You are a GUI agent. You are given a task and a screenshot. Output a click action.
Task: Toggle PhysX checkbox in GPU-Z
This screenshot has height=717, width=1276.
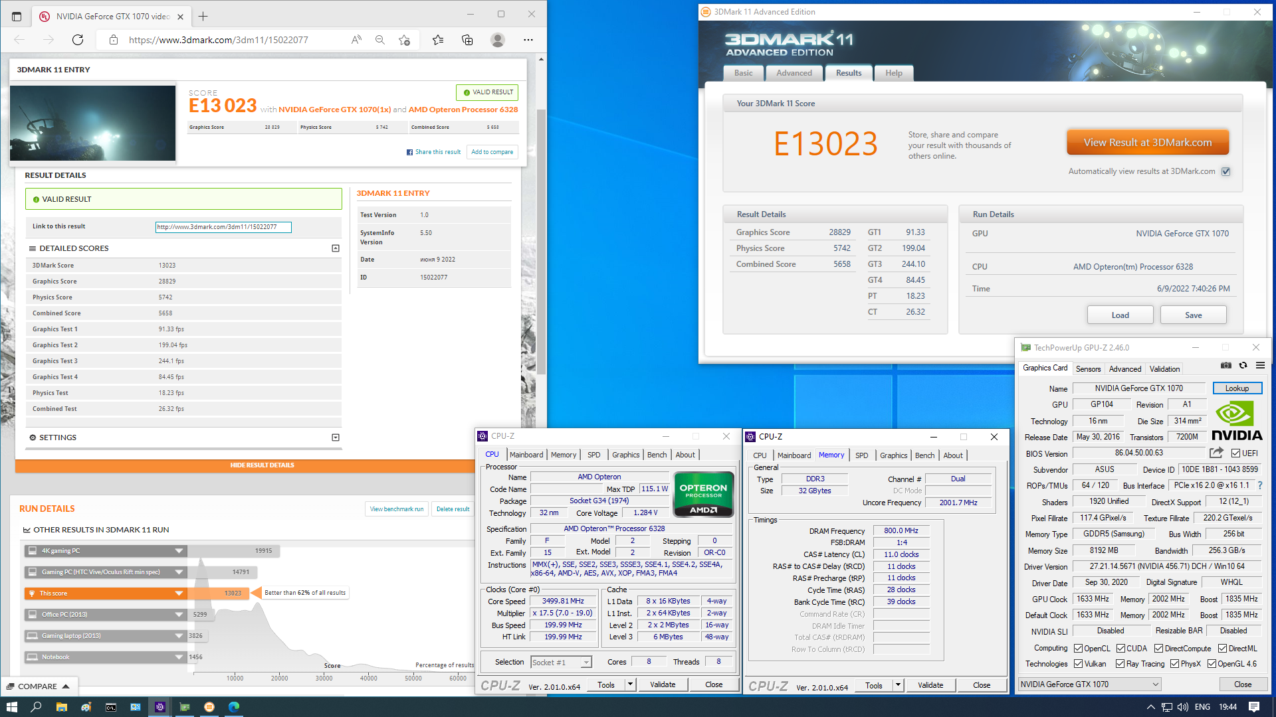(x=1174, y=664)
